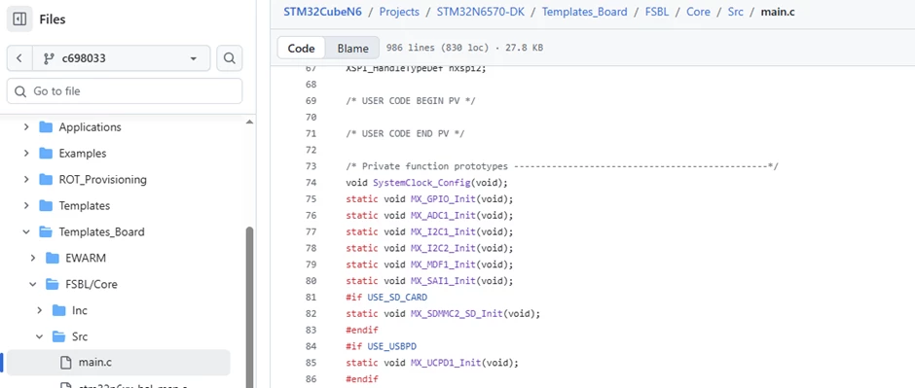Click line number 81
The width and height of the screenshot is (915, 388).
(311, 298)
